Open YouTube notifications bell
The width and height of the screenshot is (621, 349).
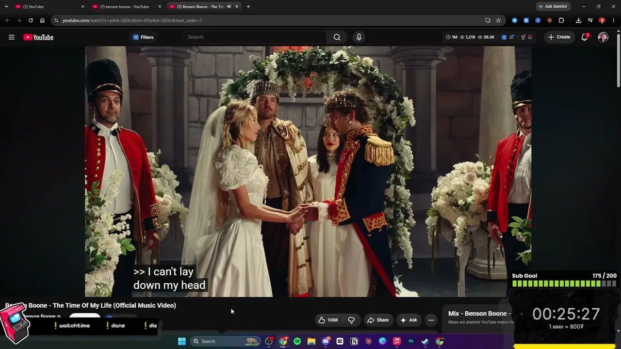pyautogui.click(x=585, y=37)
